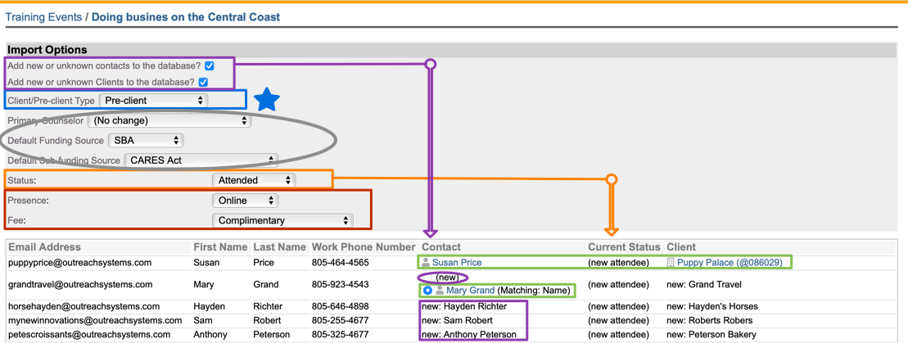The width and height of the screenshot is (908, 343).
Task: Change the Status dropdown from Attended
Action: tap(253, 180)
